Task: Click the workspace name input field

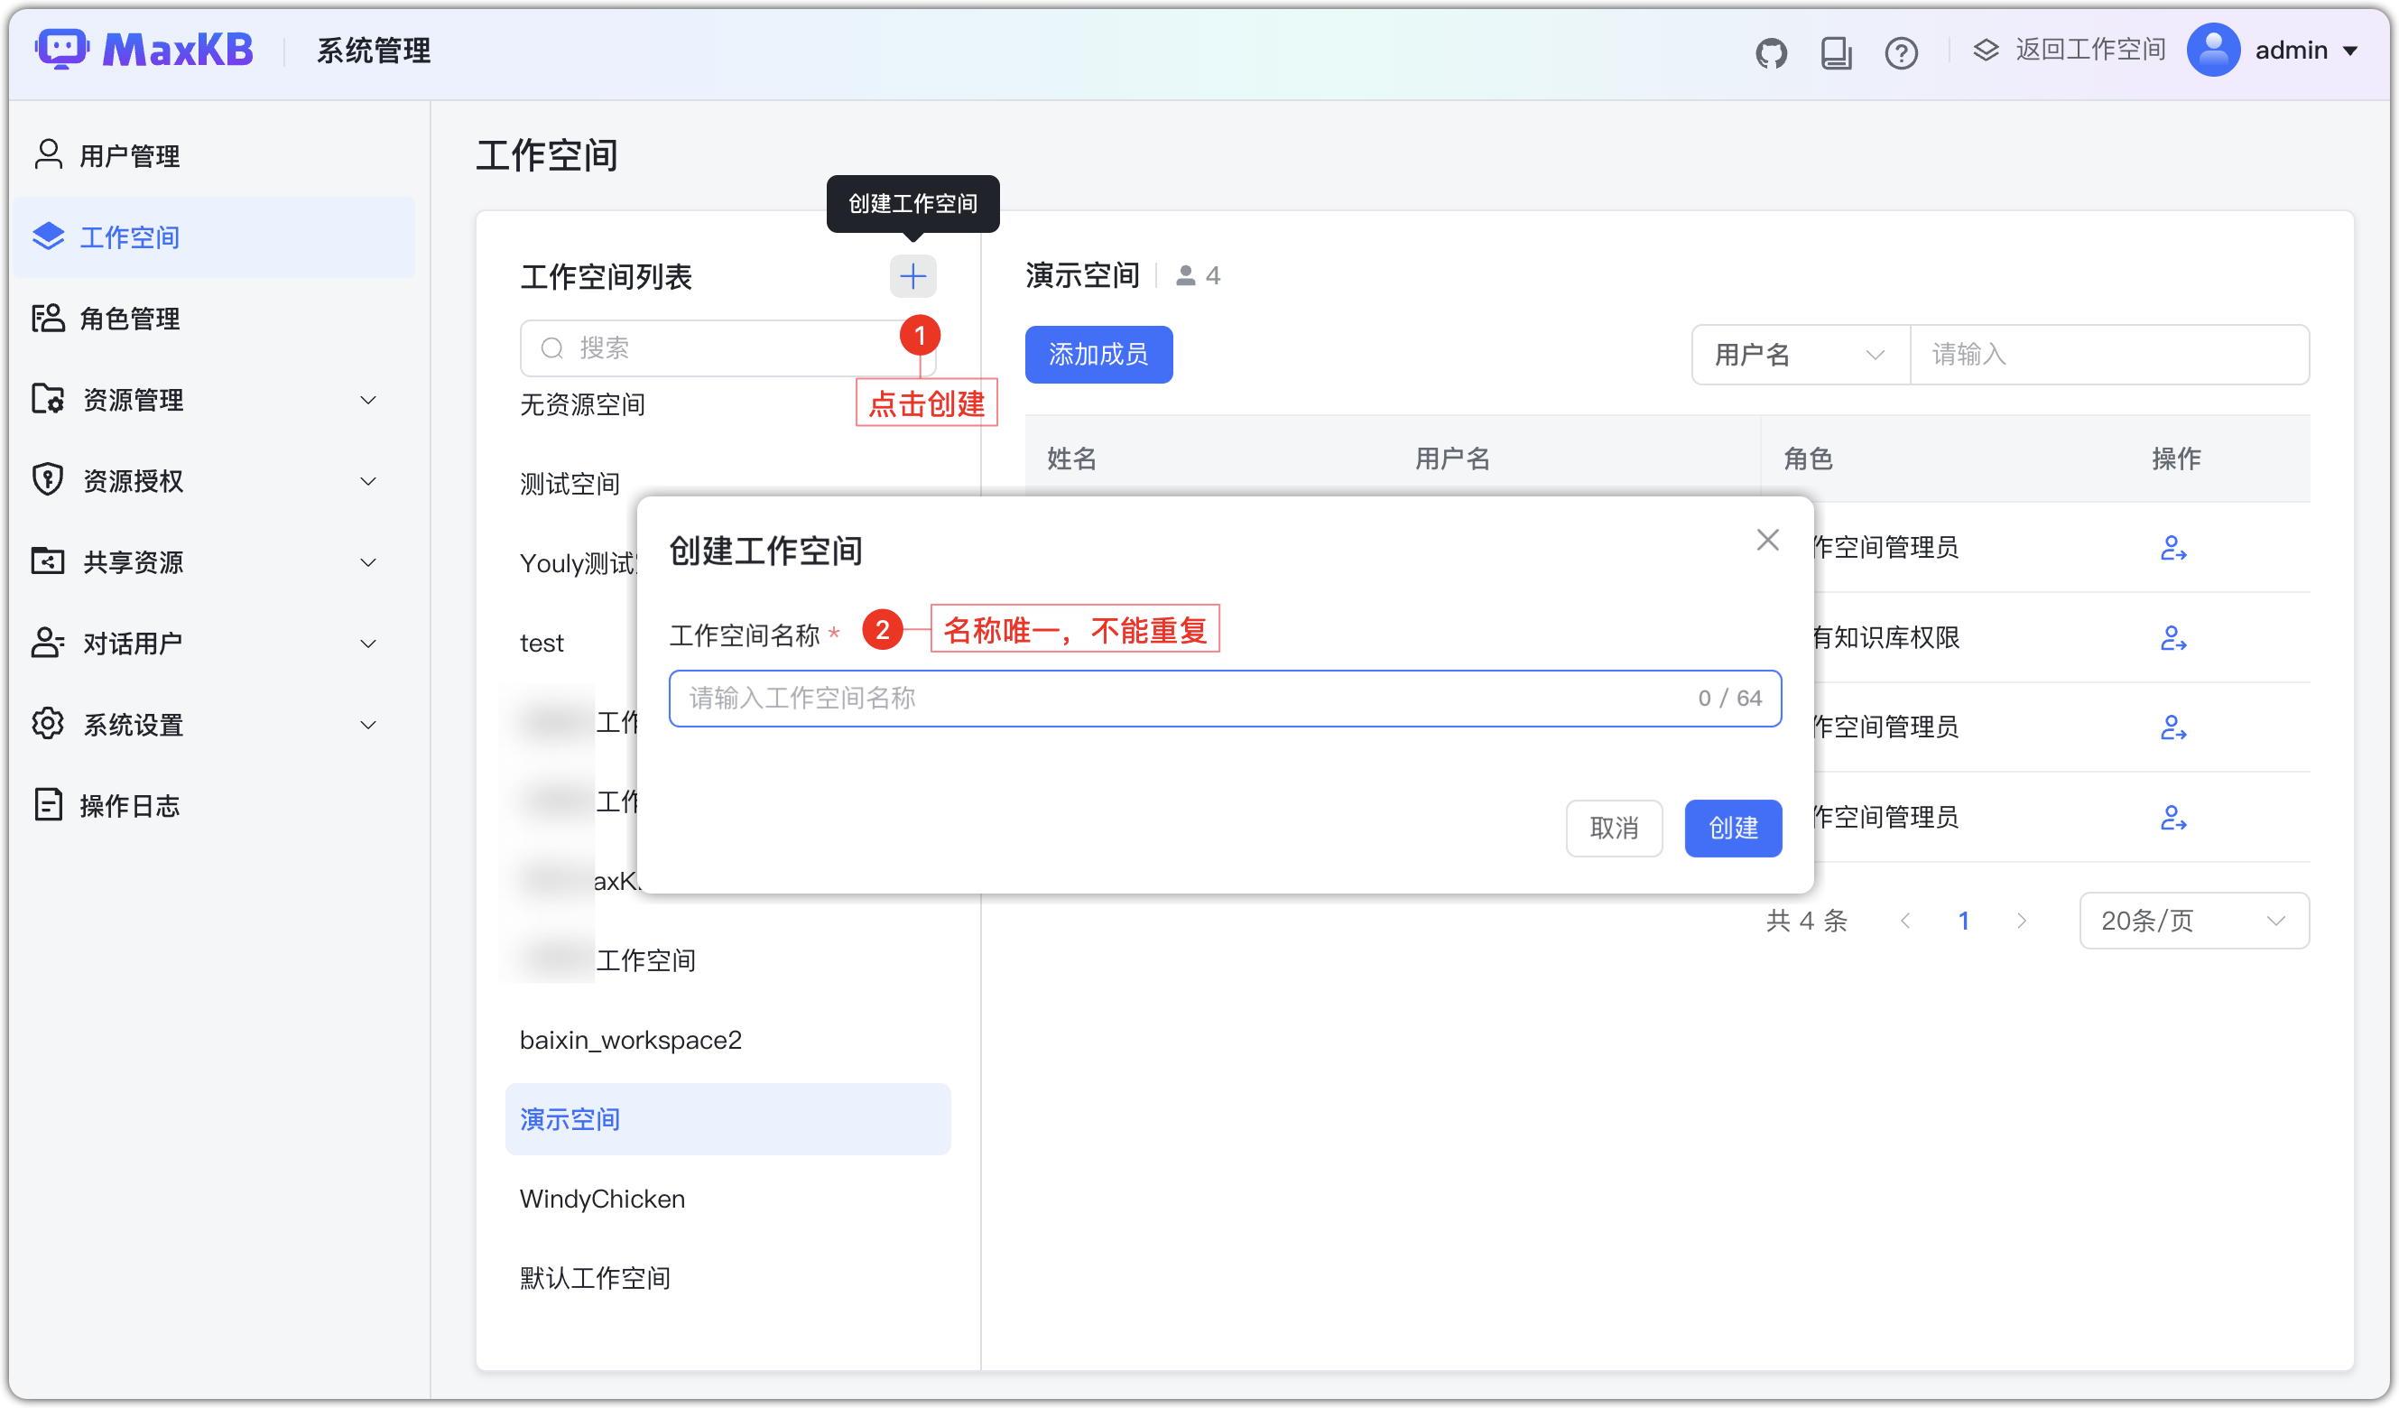Action: [1224, 698]
